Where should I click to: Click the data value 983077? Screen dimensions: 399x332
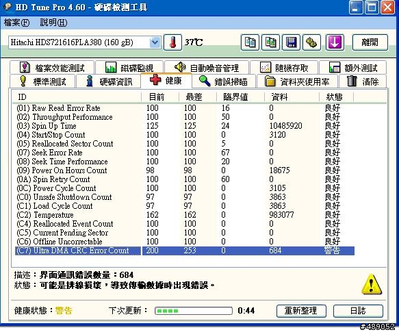click(281, 215)
